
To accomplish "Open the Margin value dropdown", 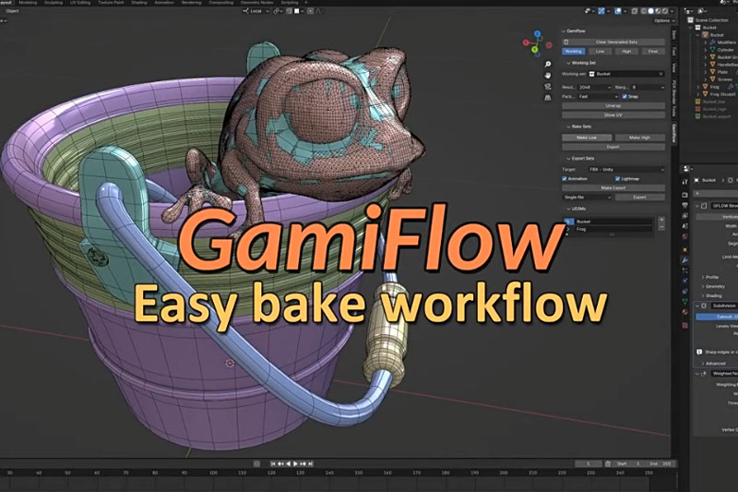I will [648, 88].
